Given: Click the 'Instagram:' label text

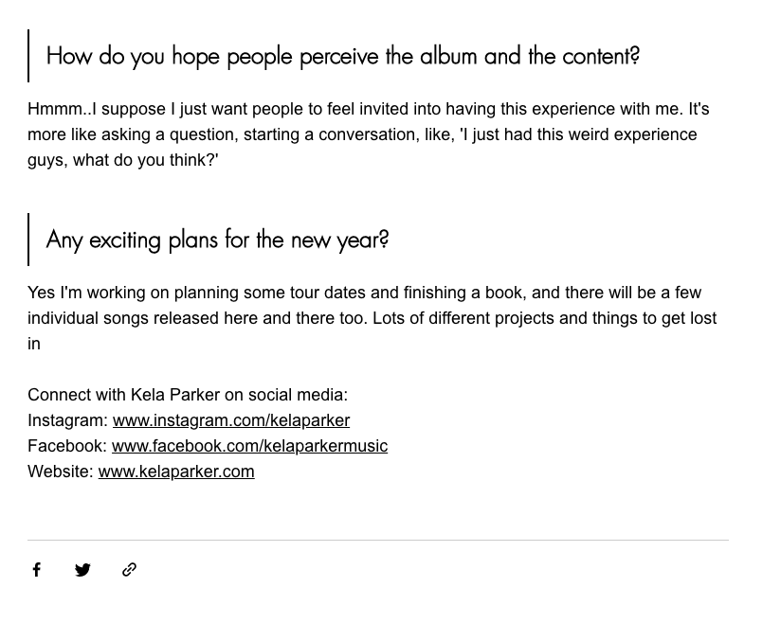Looking at the screenshot, I should (67, 420).
